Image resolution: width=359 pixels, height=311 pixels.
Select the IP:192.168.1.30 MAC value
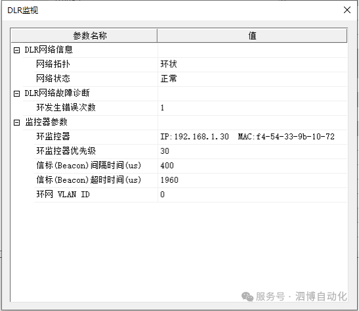pos(247,137)
